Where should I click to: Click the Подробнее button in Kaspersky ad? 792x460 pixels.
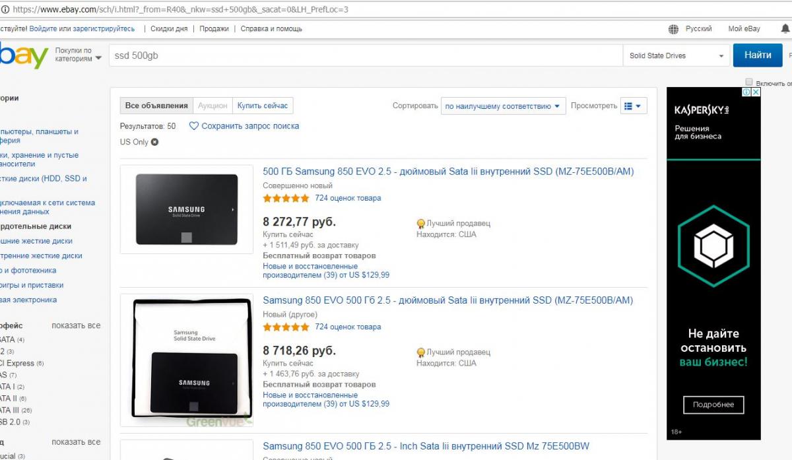click(x=713, y=405)
